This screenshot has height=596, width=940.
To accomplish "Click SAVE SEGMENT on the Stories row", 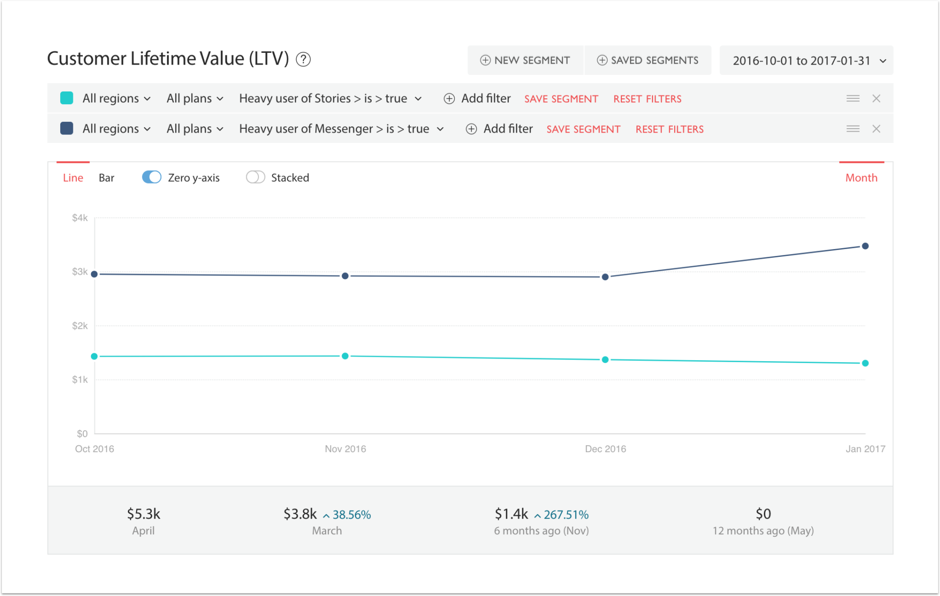I will point(561,98).
